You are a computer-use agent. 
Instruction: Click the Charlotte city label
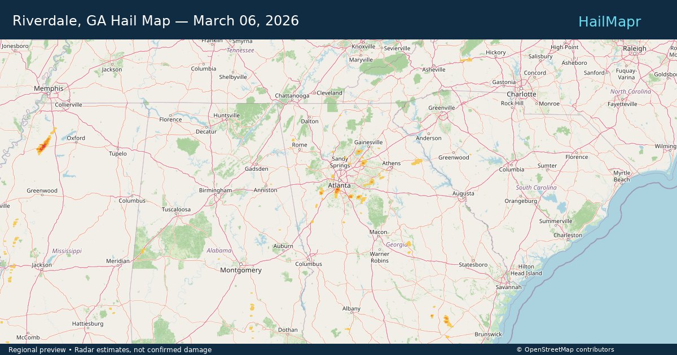[x=521, y=94]
